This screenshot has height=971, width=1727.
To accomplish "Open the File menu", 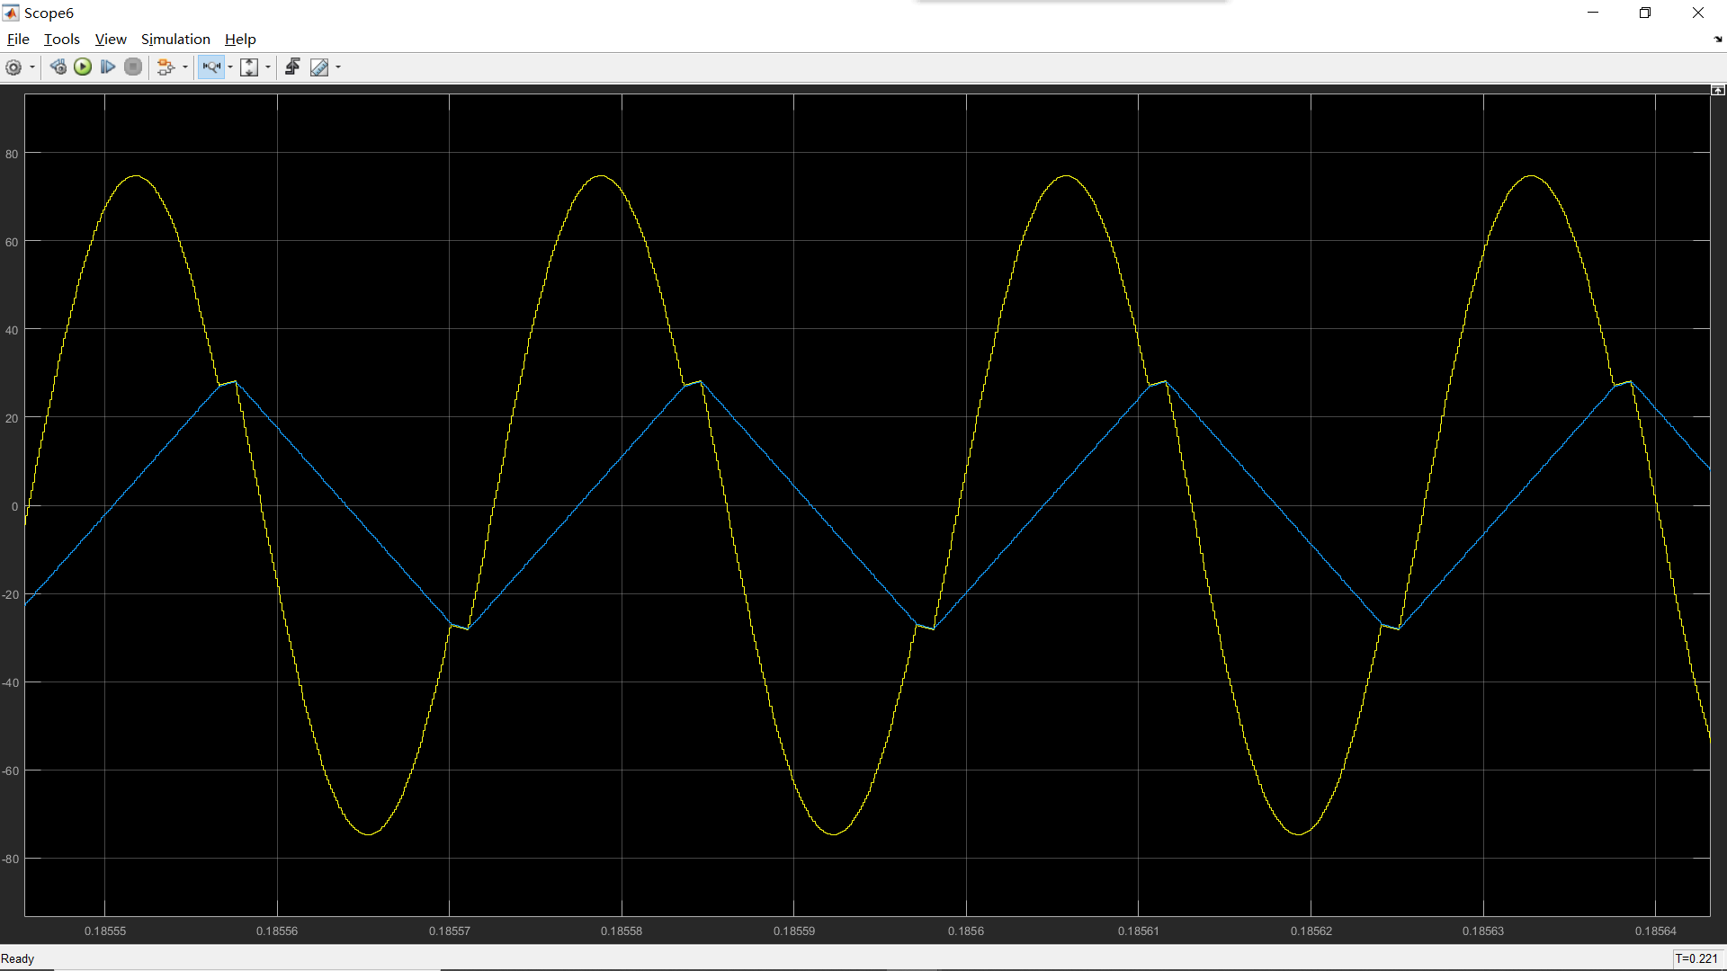I will pos(18,40).
